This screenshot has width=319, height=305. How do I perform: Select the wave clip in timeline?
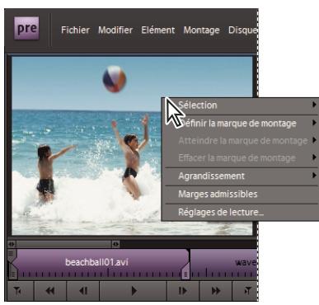(x=224, y=263)
